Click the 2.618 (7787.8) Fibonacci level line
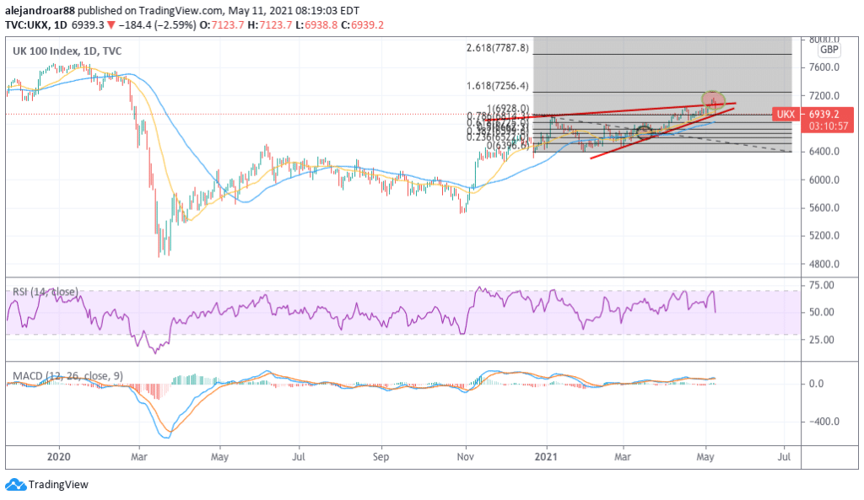The image size is (864, 500). 658,52
